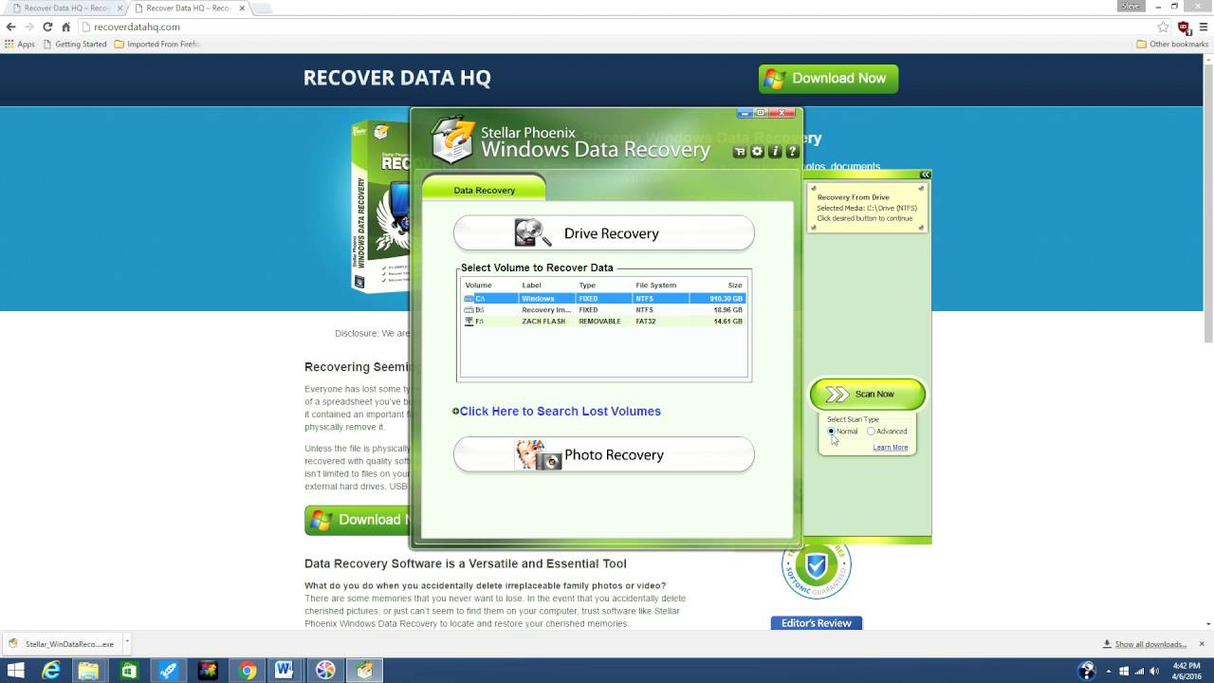Open Imported From Firefox bookmarks folder

click(x=157, y=44)
